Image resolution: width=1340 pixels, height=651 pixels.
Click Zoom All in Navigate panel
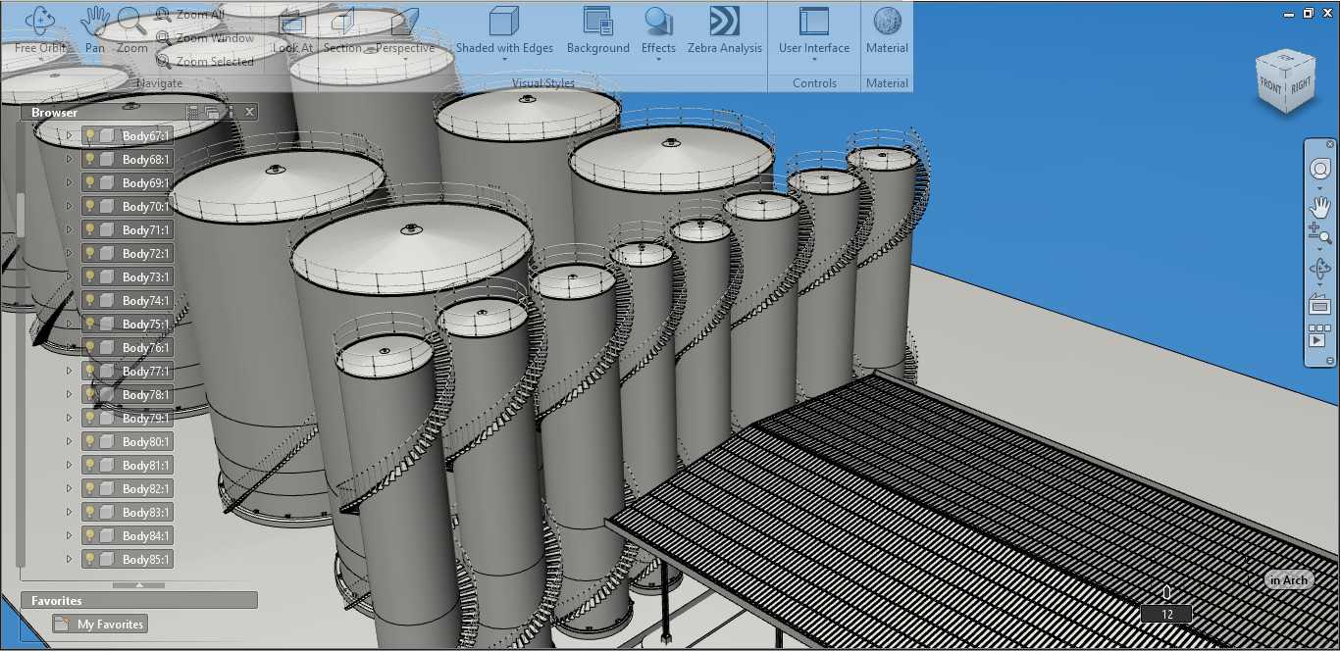189,15
